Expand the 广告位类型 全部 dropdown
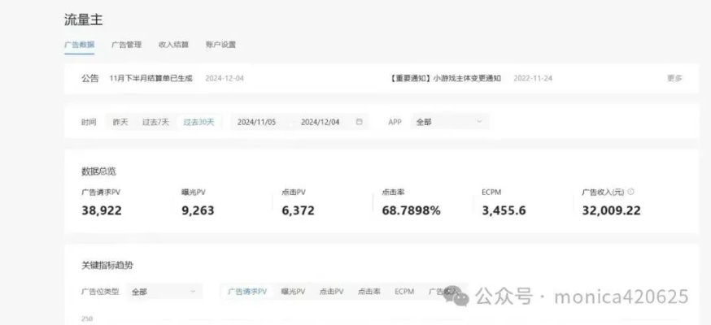Screen dimensions: 711x325 pos(164,292)
